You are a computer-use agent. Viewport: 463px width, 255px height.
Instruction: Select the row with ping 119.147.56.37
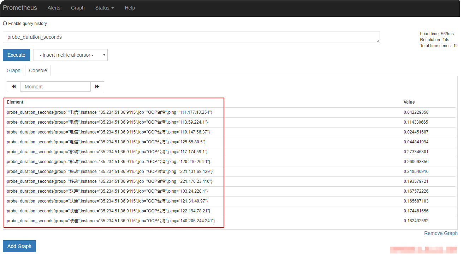[230, 132]
